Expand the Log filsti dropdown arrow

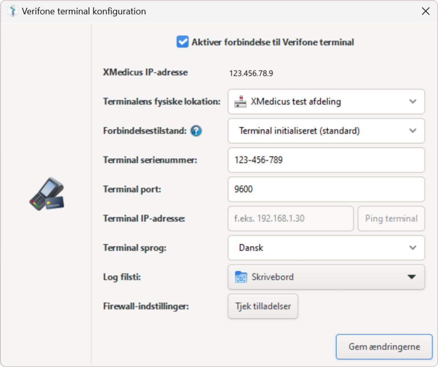click(412, 277)
